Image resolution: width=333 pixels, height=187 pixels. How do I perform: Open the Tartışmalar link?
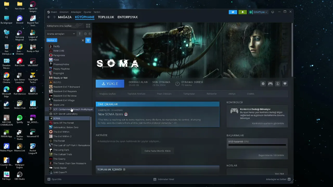click(x=189, y=94)
